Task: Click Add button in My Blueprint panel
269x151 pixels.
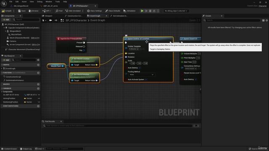Action: pyautogui.click(x=6, y=60)
